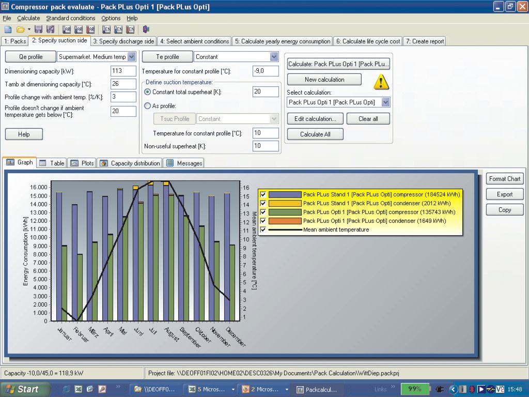The image size is (529, 397).
Task: Click the blue Pack PLus Stand compressor swatch
Action: tap(285, 194)
